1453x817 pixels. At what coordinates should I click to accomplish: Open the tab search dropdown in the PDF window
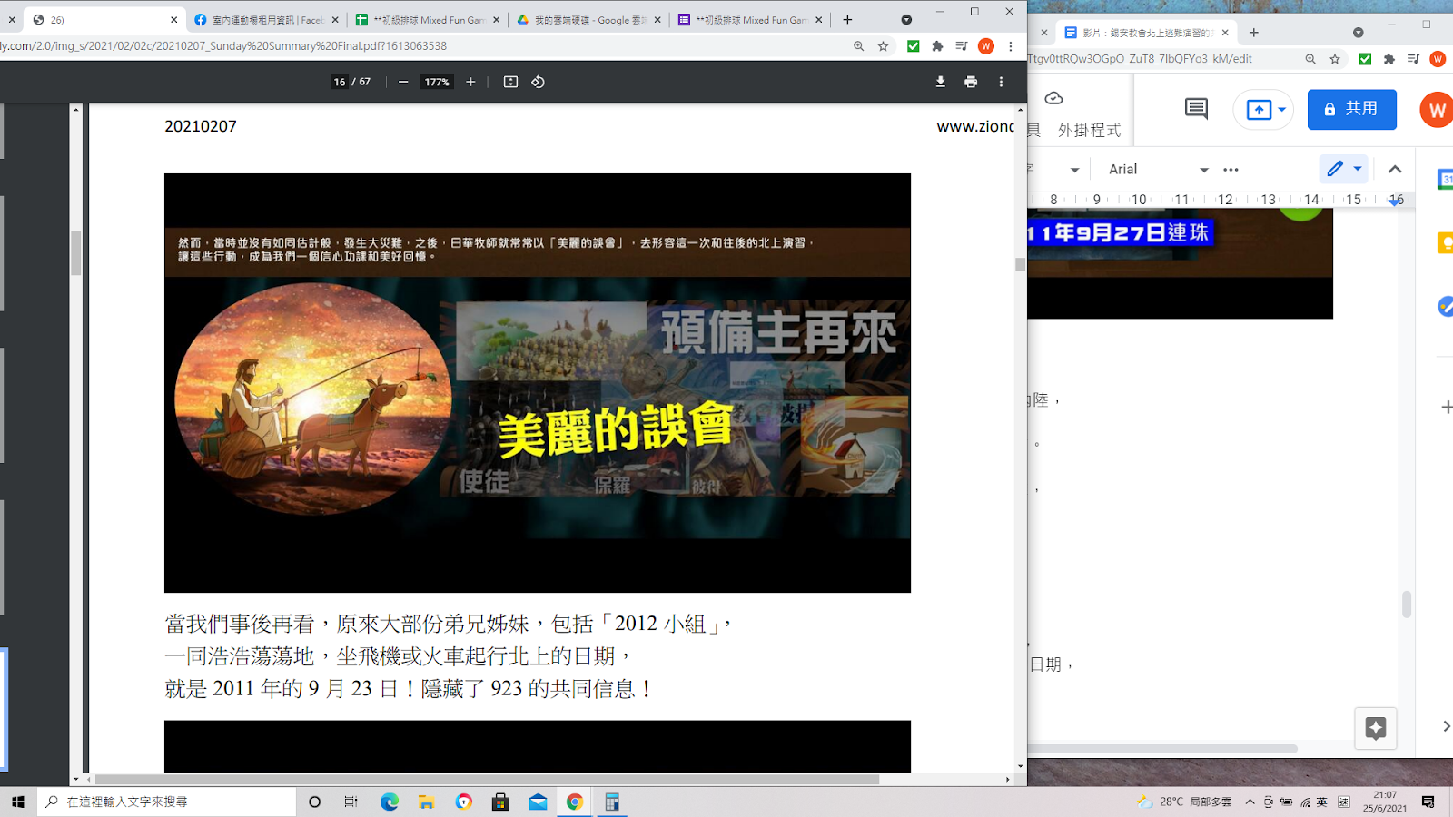click(906, 19)
